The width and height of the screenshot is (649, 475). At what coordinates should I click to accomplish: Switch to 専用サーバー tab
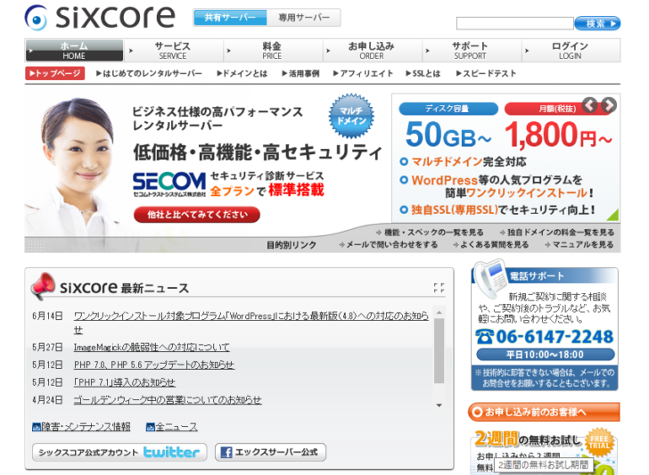point(304,18)
